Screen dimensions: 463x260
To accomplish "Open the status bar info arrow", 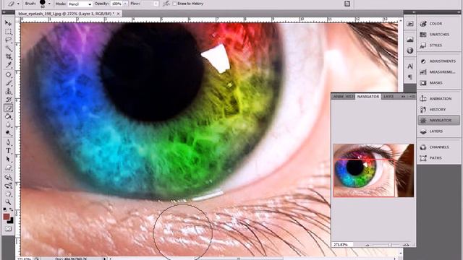I will click(x=104, y=259).
